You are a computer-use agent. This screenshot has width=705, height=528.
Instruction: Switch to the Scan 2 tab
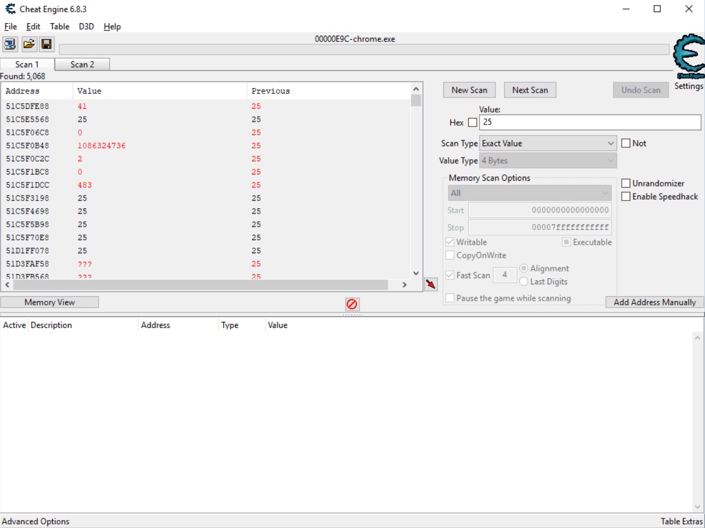pyautogui.click(x=82, y=65)
